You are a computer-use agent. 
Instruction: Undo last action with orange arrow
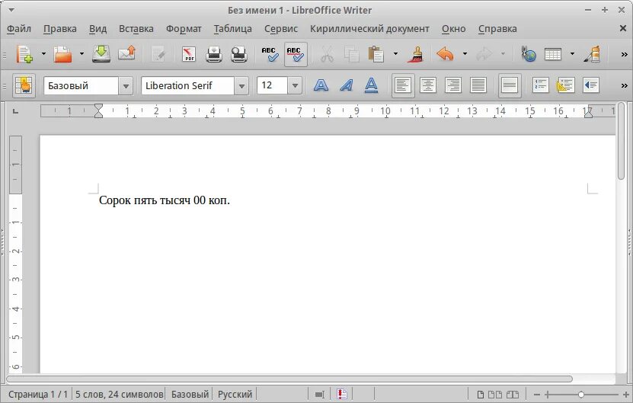click(x=445, y=53)
